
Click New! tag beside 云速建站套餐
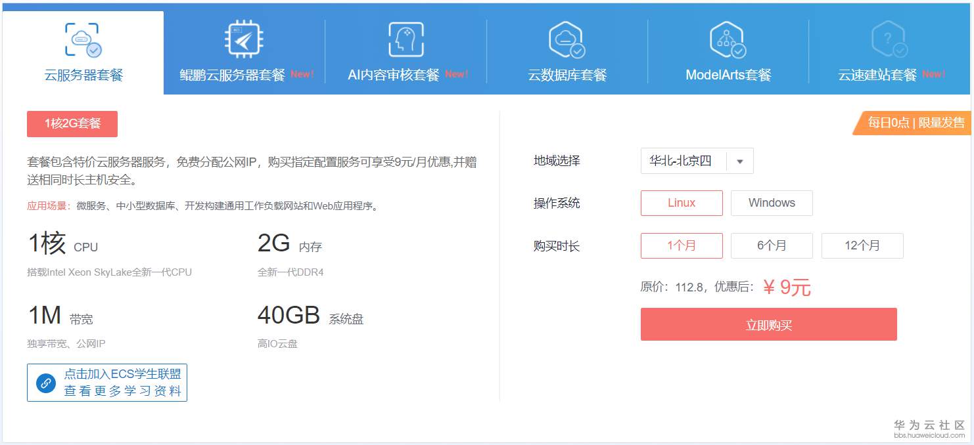click(x=933, y=74)
